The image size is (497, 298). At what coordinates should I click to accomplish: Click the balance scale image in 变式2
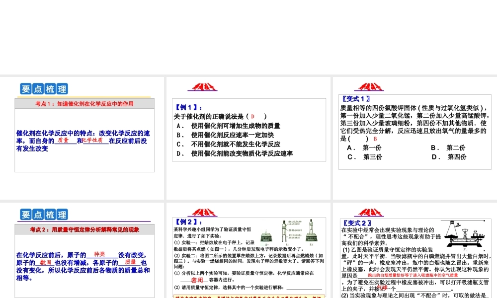[x=464, y=234]
